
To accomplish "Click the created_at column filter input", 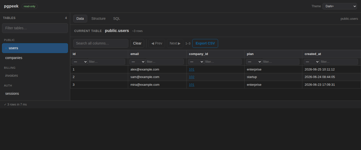I will pos(339,62).
